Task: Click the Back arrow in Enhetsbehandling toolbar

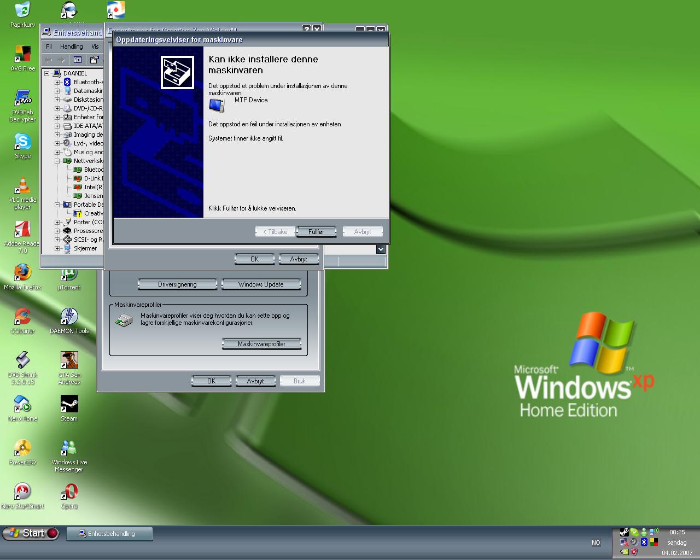Action: [49, 60]
